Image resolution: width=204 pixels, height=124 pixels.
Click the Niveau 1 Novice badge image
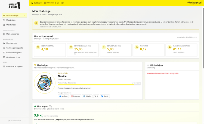coord(45,83)
